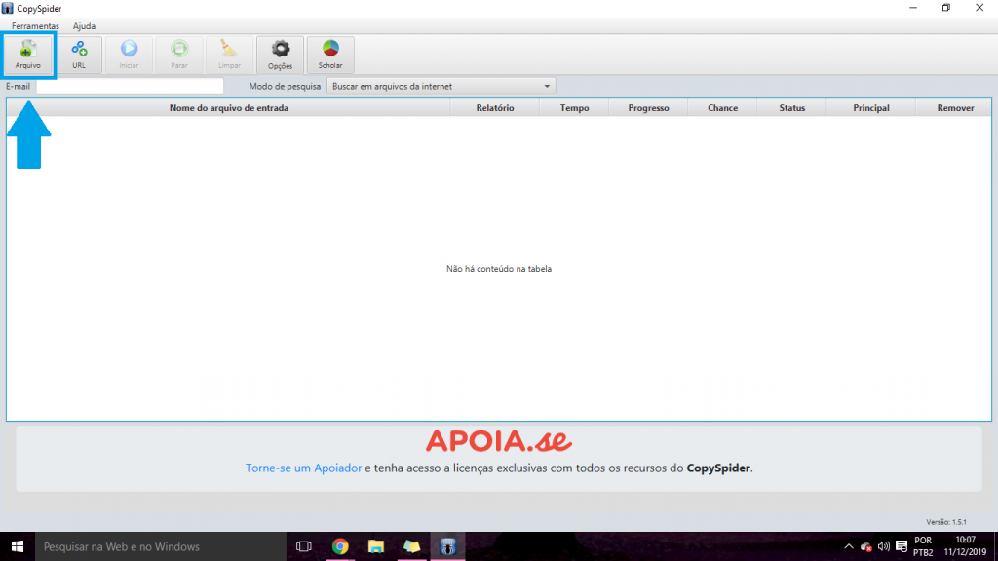
Task: Open the yellow sticky notes taskbar app
Action: [412, 546]
